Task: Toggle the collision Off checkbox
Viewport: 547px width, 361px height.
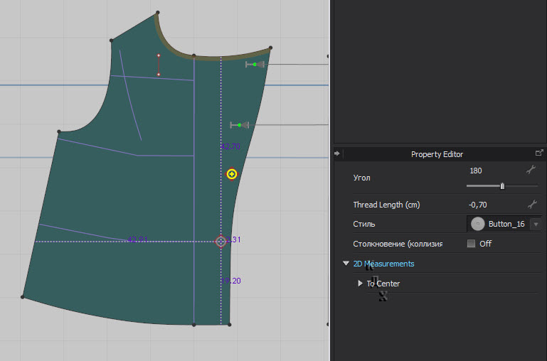Action: (x=471, y=244)
